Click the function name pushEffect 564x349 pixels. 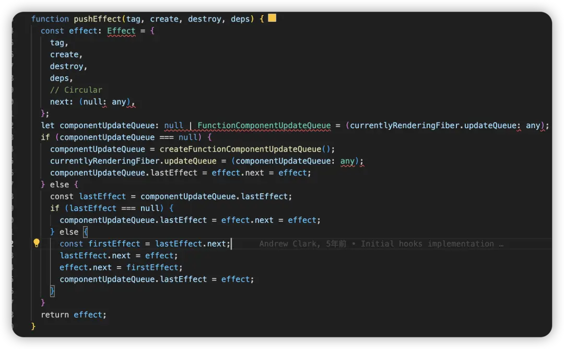point(98,19)
